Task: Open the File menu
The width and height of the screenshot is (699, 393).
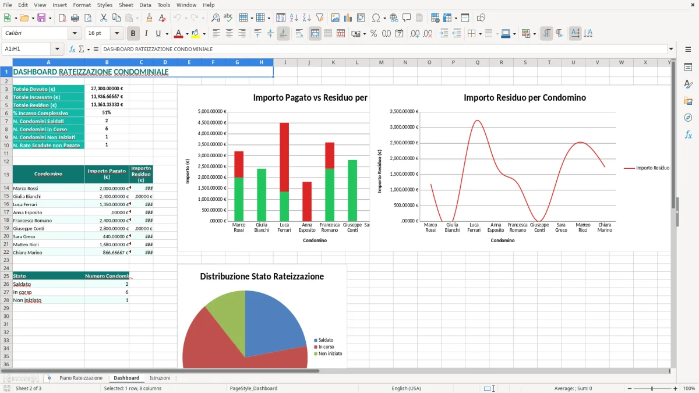Action: coord(8,5)
